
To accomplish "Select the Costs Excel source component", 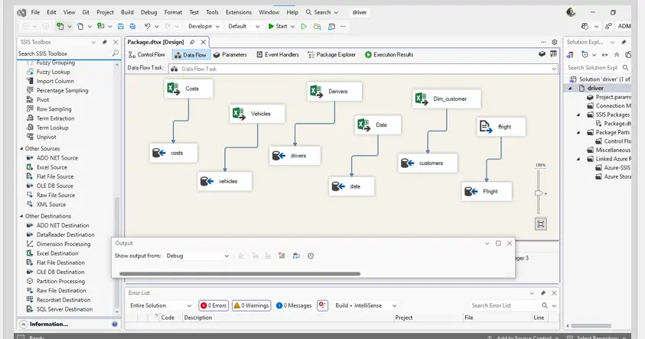I will 188,89.
